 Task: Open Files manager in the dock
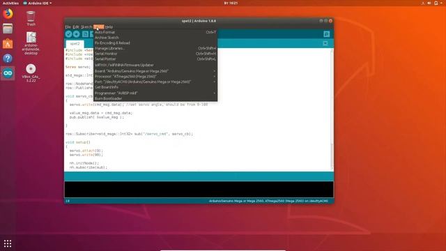tap(8, 29)
